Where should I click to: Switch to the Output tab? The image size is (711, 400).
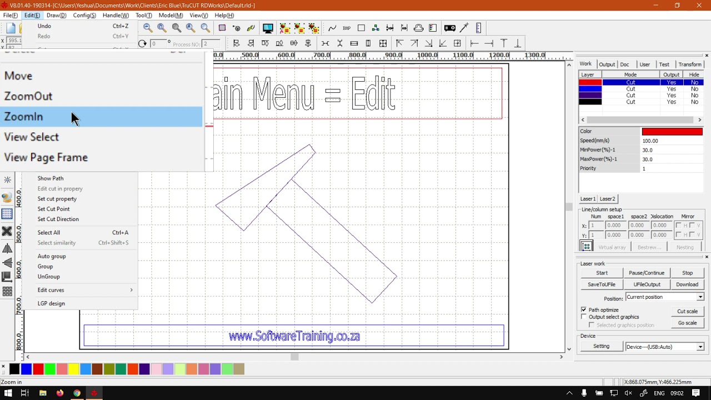point(607,64)
